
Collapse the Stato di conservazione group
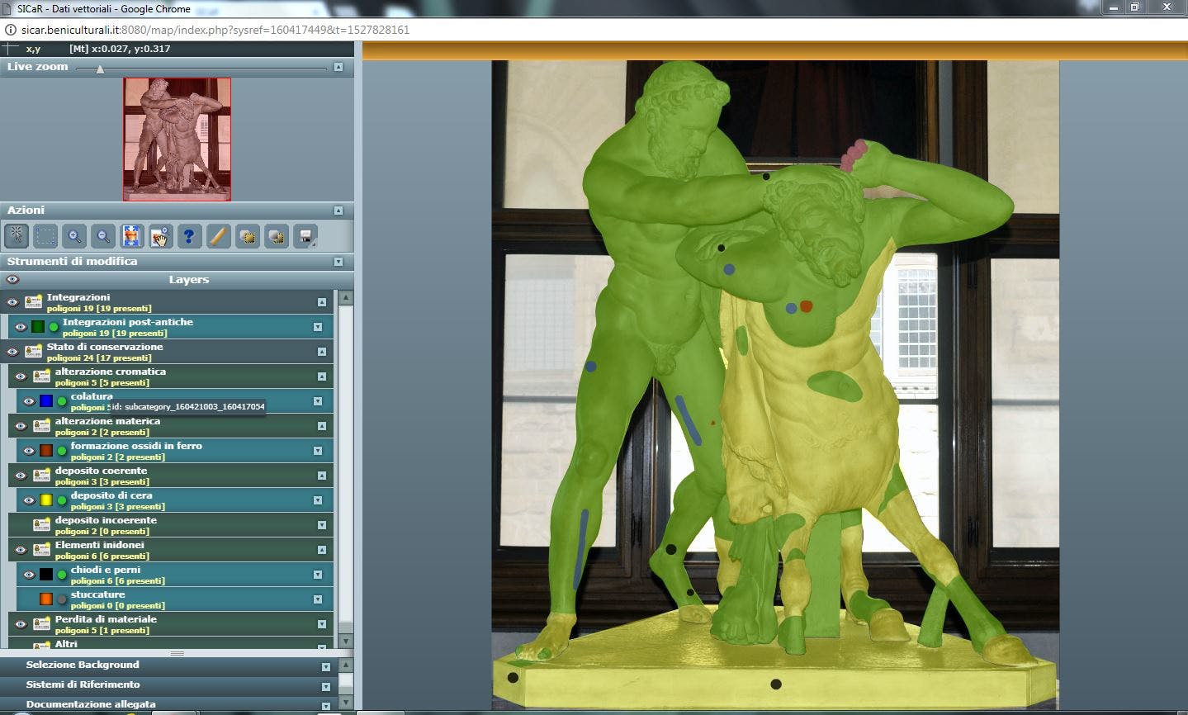322,352
